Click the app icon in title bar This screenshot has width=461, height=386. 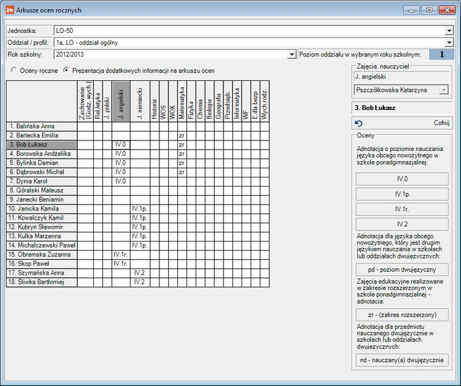pyautogui.click(x=10, y=10)
